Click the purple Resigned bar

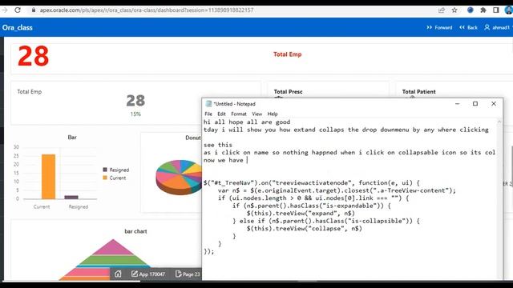pos(71,198)
